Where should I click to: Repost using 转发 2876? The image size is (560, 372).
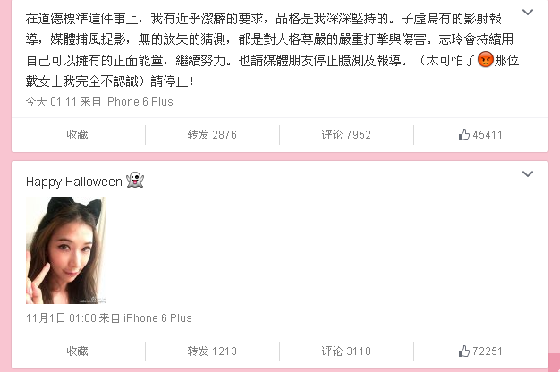[212, 135]
